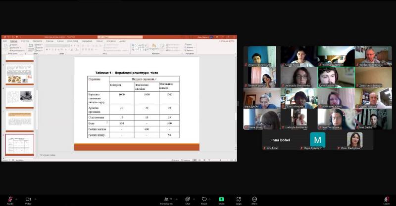Toggle the Video camera button

point(28,199)
